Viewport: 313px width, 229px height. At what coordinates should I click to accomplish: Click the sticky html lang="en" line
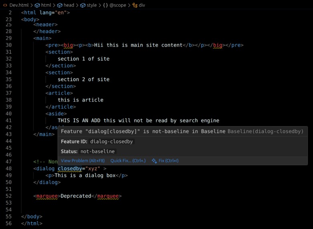(46, 13)
